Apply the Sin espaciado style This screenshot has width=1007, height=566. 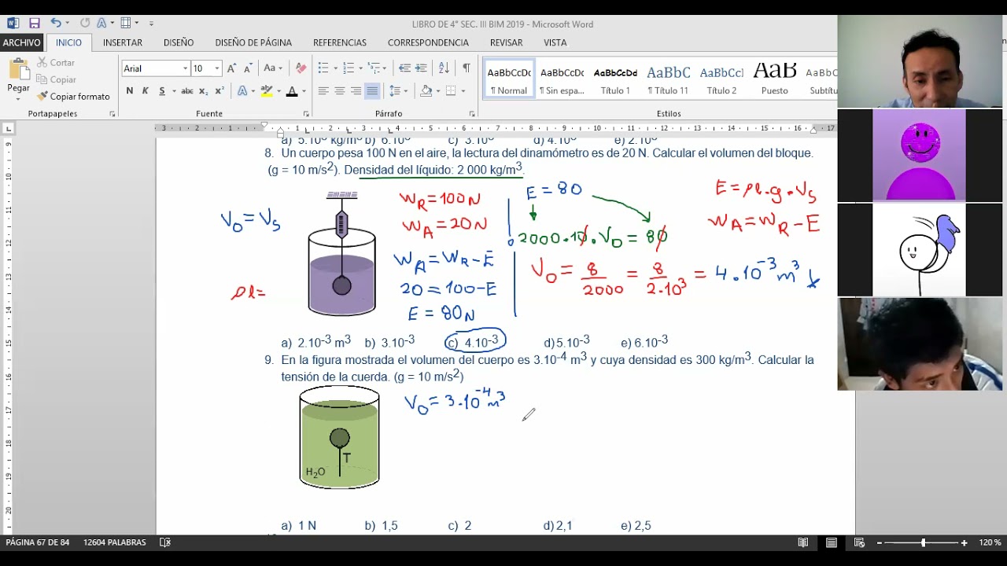tap(562, 79)
